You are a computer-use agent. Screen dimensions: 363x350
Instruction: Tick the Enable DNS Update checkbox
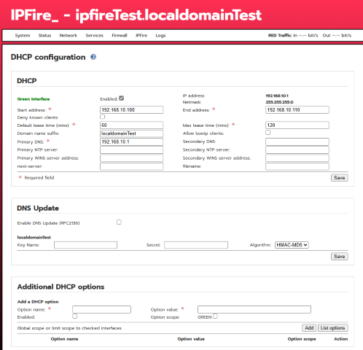119,222
